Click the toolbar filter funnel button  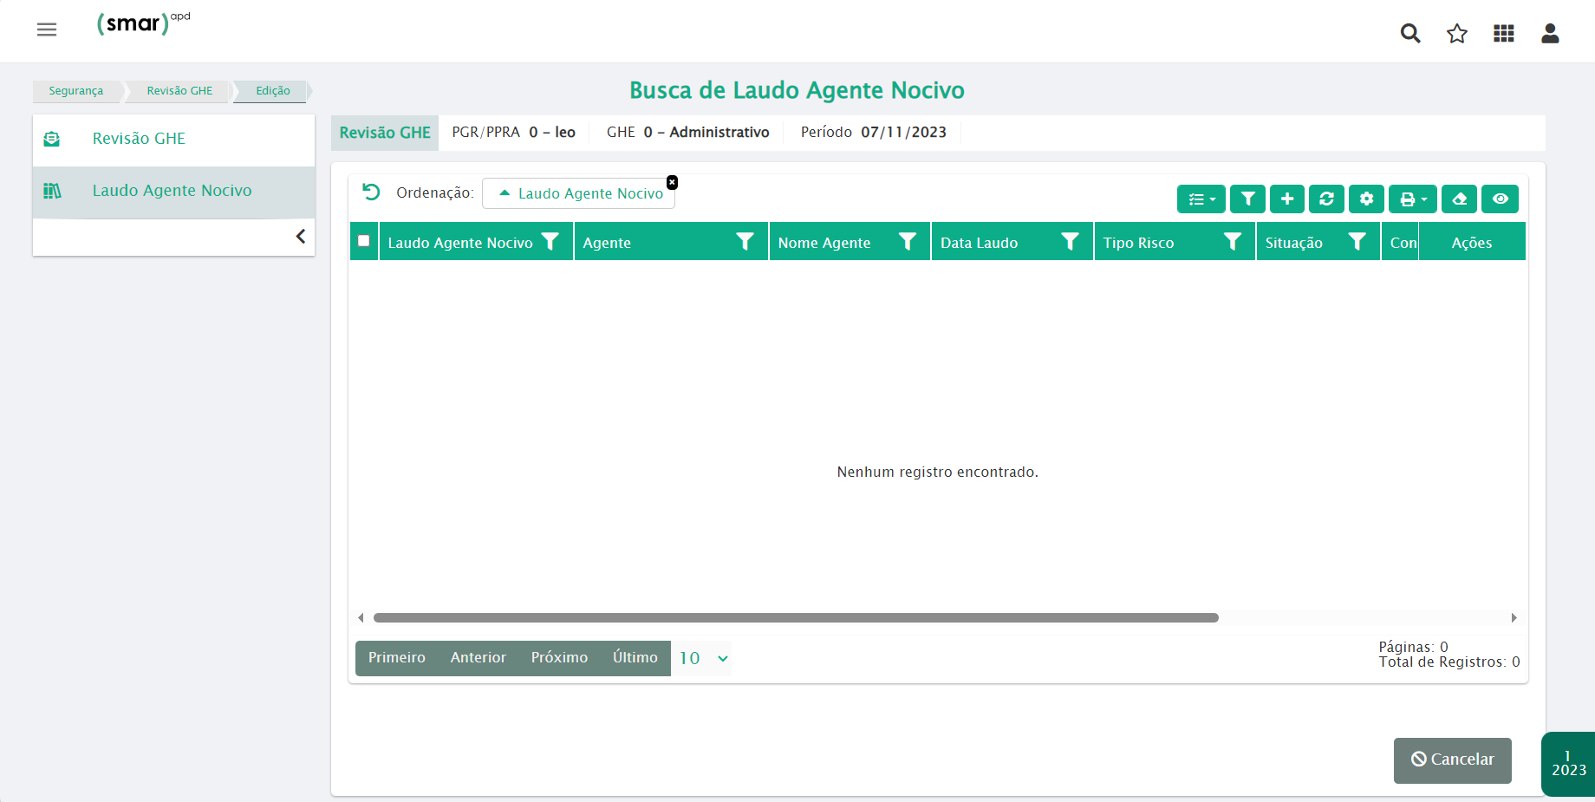1247,199
